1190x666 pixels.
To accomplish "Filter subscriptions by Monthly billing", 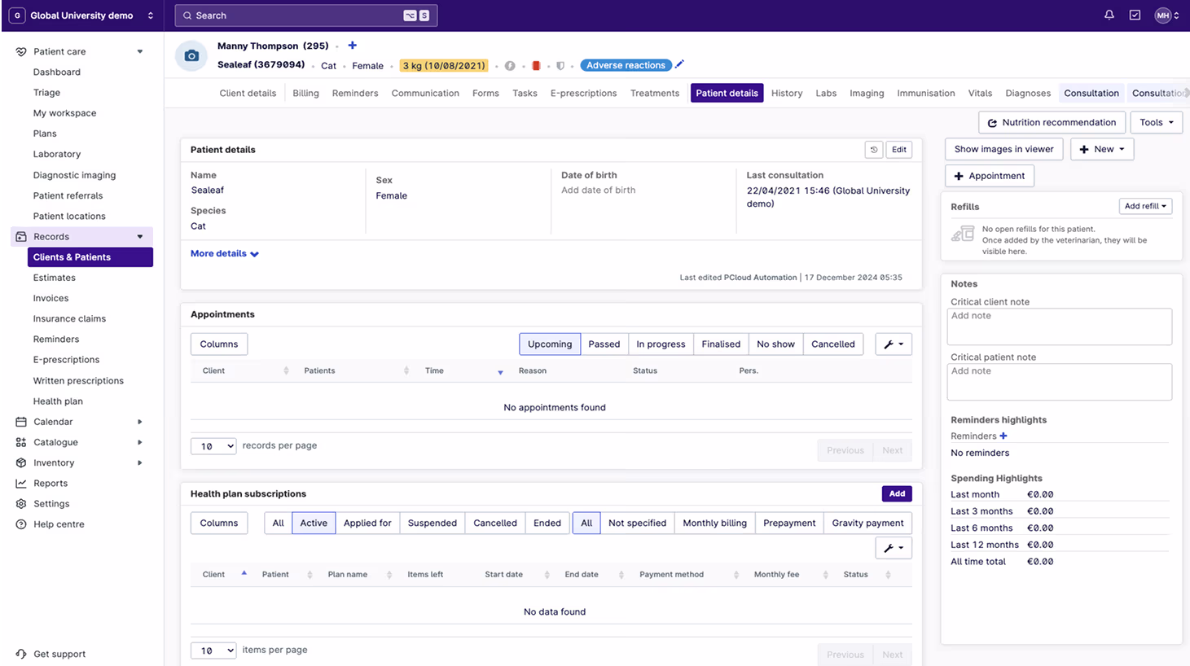I will click(x=714, y=523).
